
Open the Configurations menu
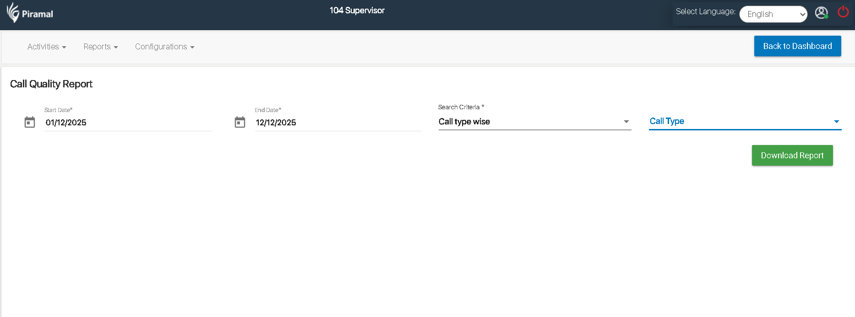pos(165,47)
